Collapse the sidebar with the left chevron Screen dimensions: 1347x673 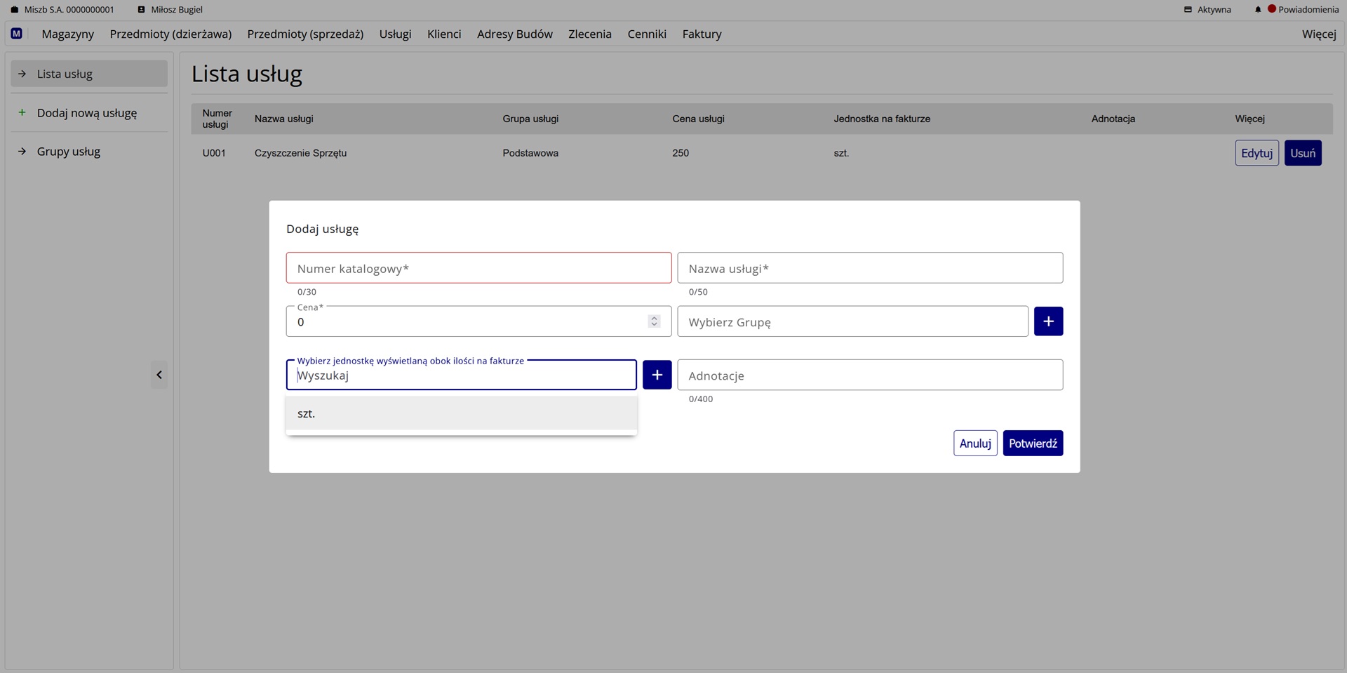159,375
